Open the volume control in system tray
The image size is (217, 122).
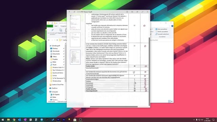tap(202, 120)
